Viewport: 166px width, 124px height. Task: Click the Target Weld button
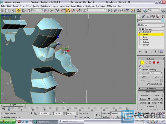click(x=157, y=103)
